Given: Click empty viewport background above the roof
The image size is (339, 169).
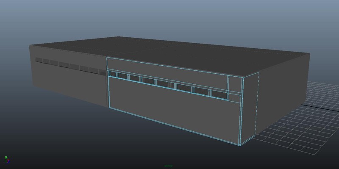Looking at the screenshot, I should (x=169, y=17).
